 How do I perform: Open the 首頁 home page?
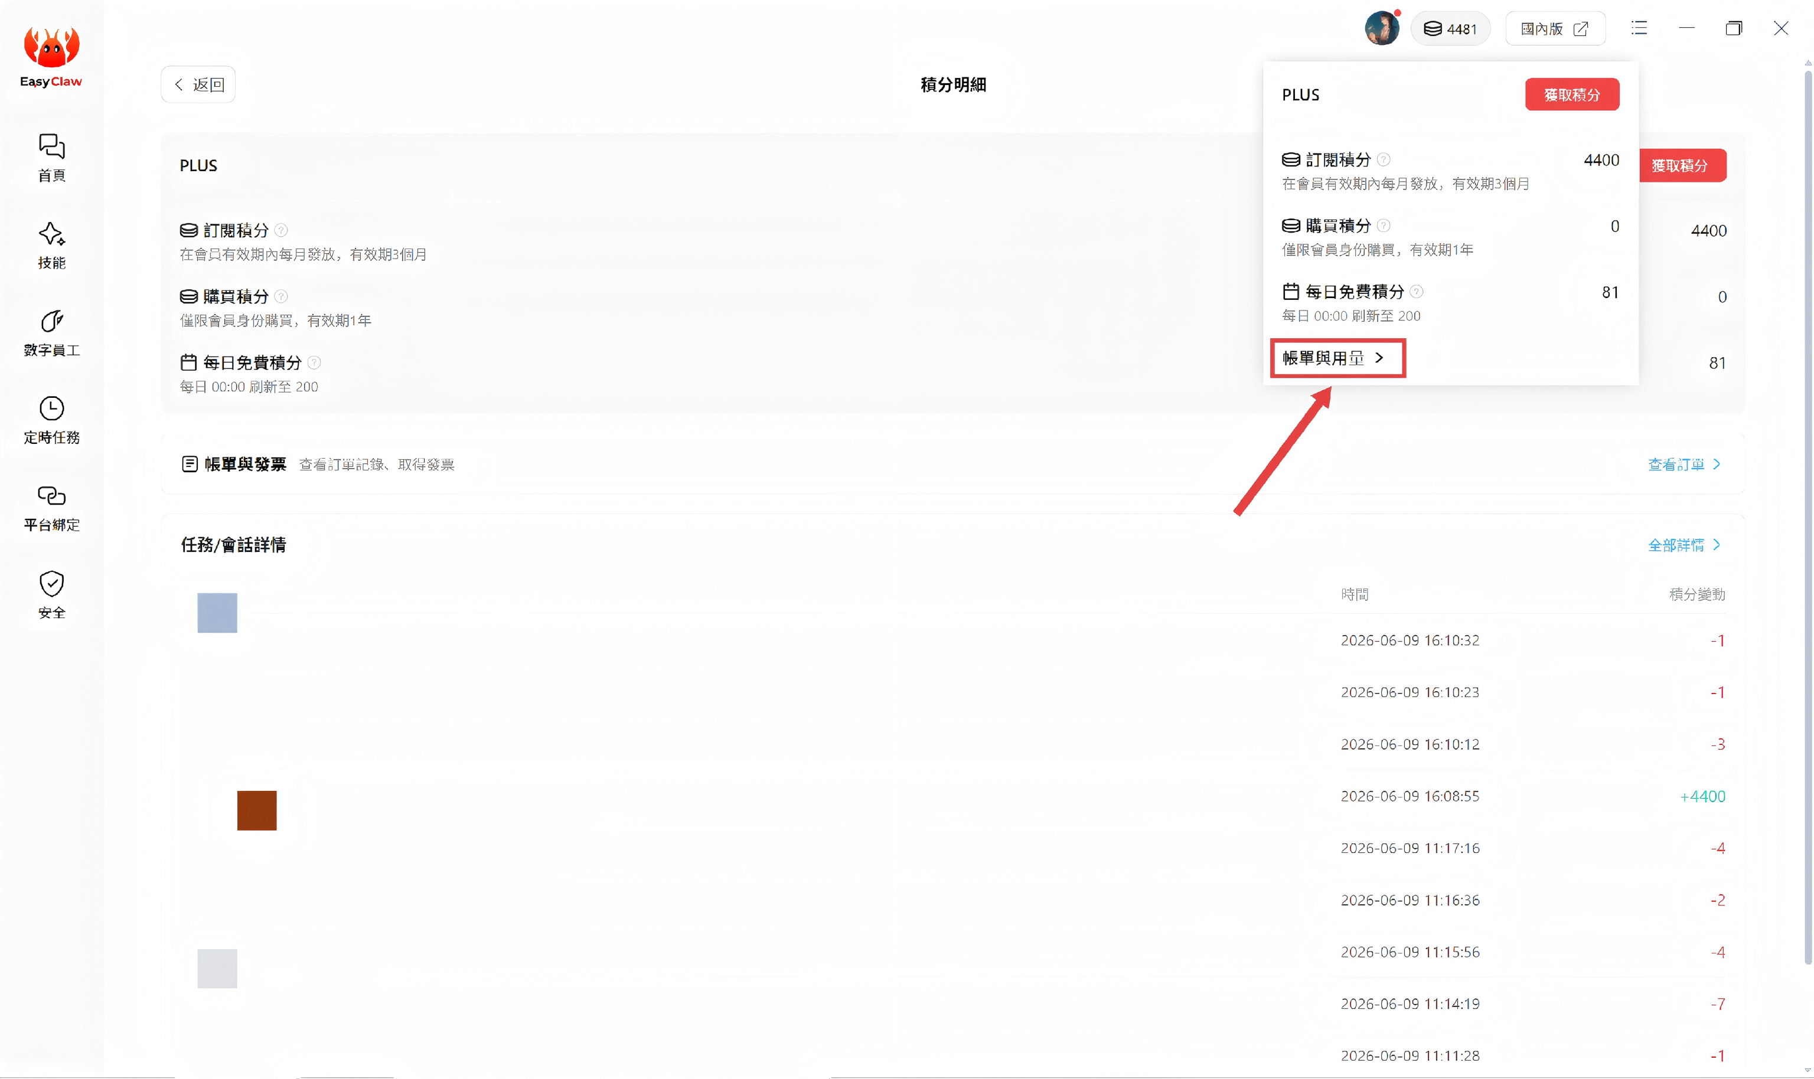point(51,158)
